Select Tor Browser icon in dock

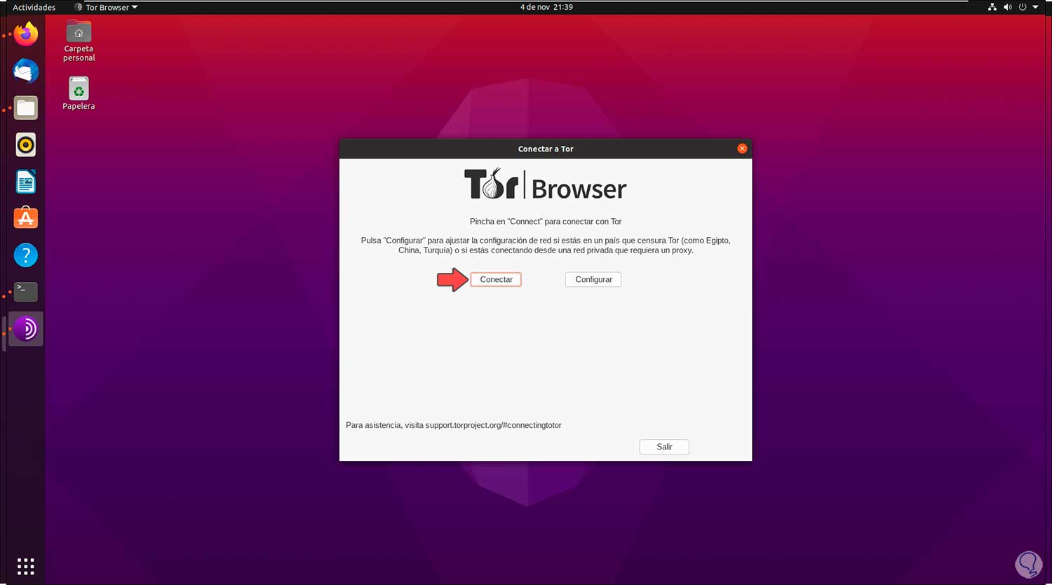pyautogui.click(x=26, y=329)
